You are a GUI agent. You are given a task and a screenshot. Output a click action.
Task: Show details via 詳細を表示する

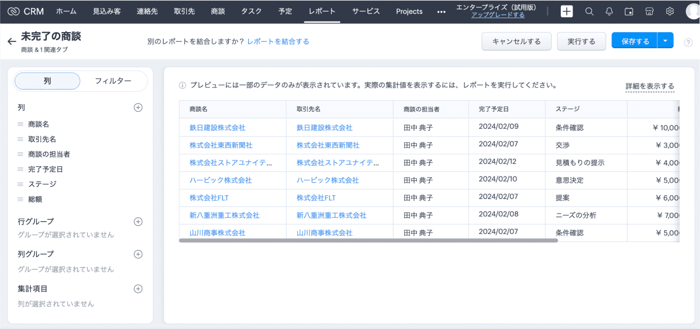(650, 86)
